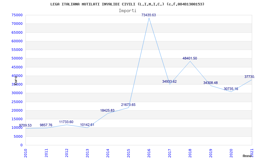Click the 2016 year axis label
This screenshot has height=159, width=255.
(x=149, y=153)
